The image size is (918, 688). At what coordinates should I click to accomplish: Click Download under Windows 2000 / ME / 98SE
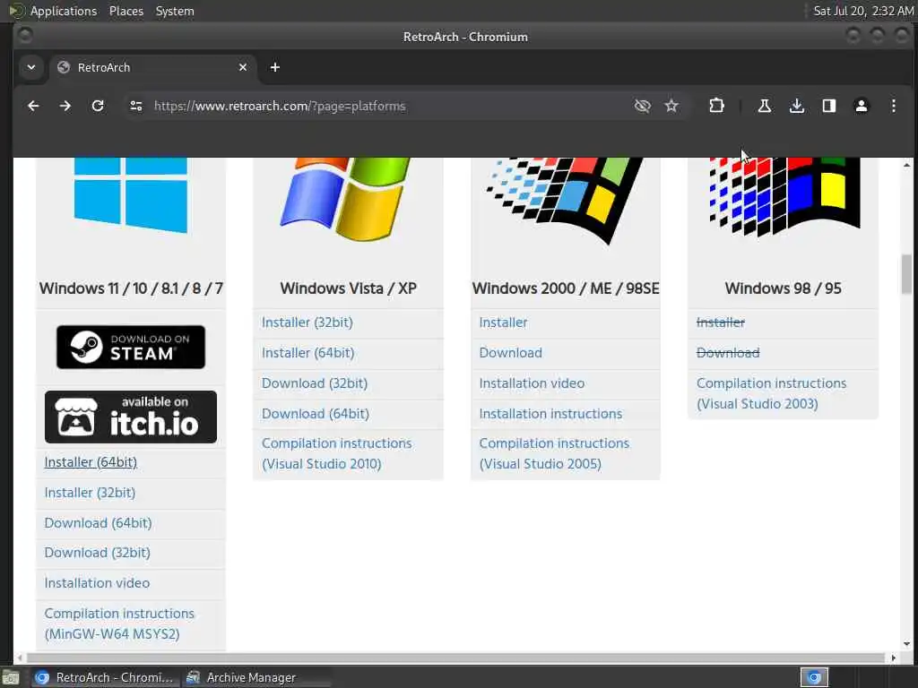tap(510, 353)
